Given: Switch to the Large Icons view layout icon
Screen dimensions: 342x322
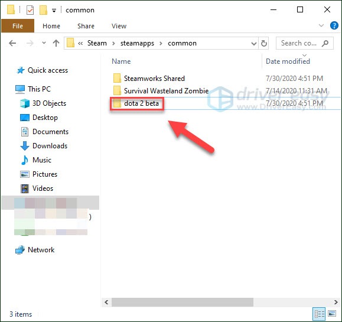Looking at the screenshot, I should click(x=332, y=314).
